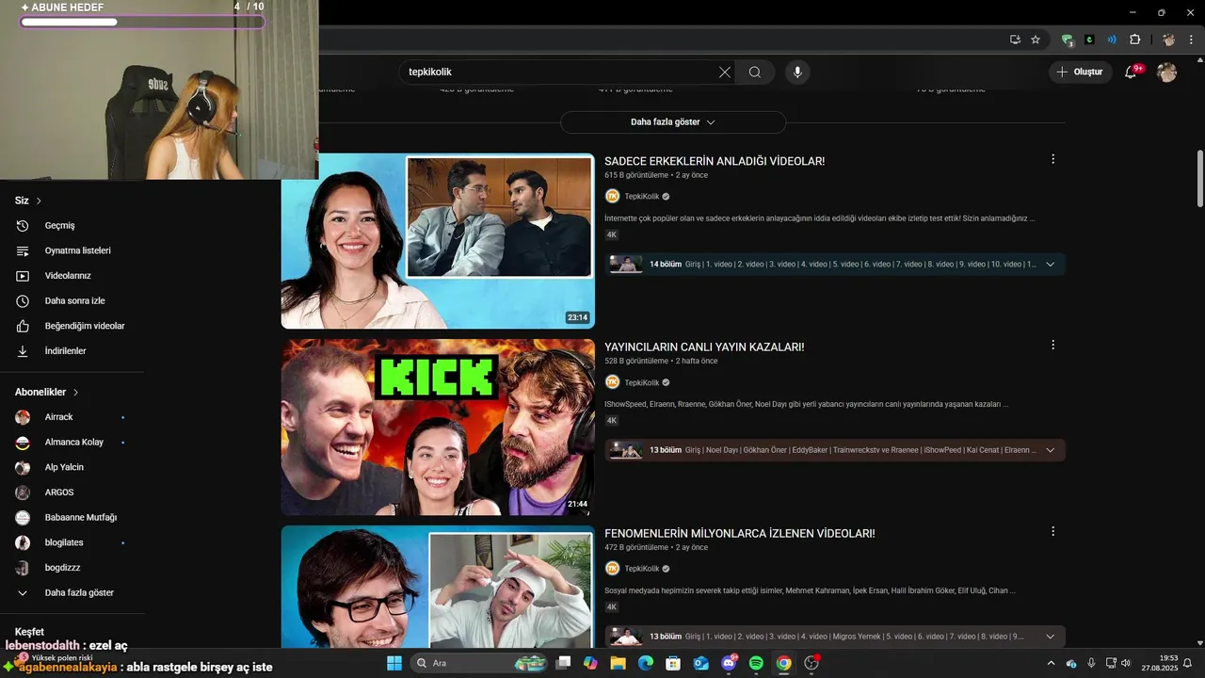This screenshot has width=1205, height=678.
Task: Open YAYINCILARIN CANLI YAYIN KAZALARI title
Action: pyautogui.click(x=704, y=347)
